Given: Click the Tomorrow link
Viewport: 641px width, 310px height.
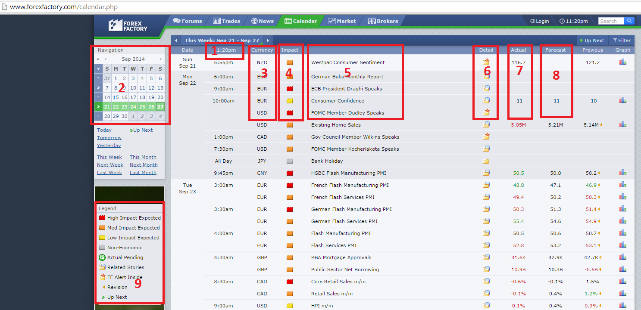Looking at the screenshot, I should 109,138.
